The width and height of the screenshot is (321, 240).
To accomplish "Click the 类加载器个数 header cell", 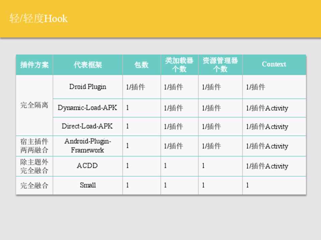I will (x=179, y=65).
